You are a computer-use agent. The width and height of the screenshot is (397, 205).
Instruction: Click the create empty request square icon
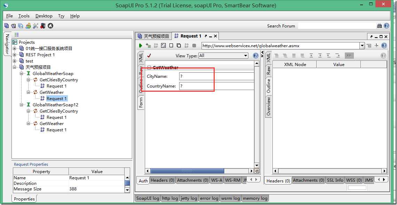[171, 46]
